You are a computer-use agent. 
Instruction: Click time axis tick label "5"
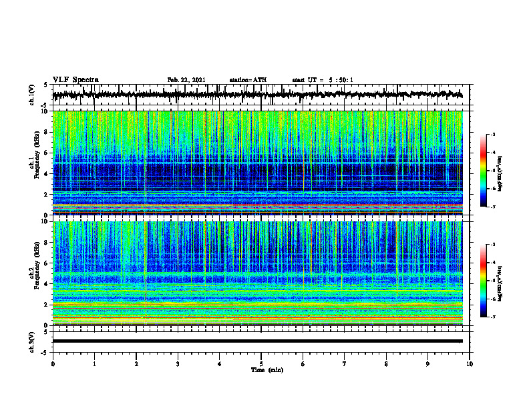(x=261, y=364)
